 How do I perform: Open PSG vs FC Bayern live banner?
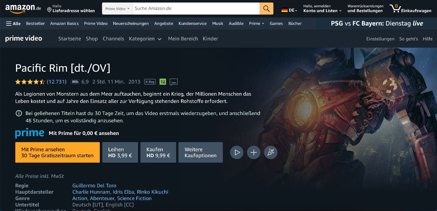pos(377,23)
